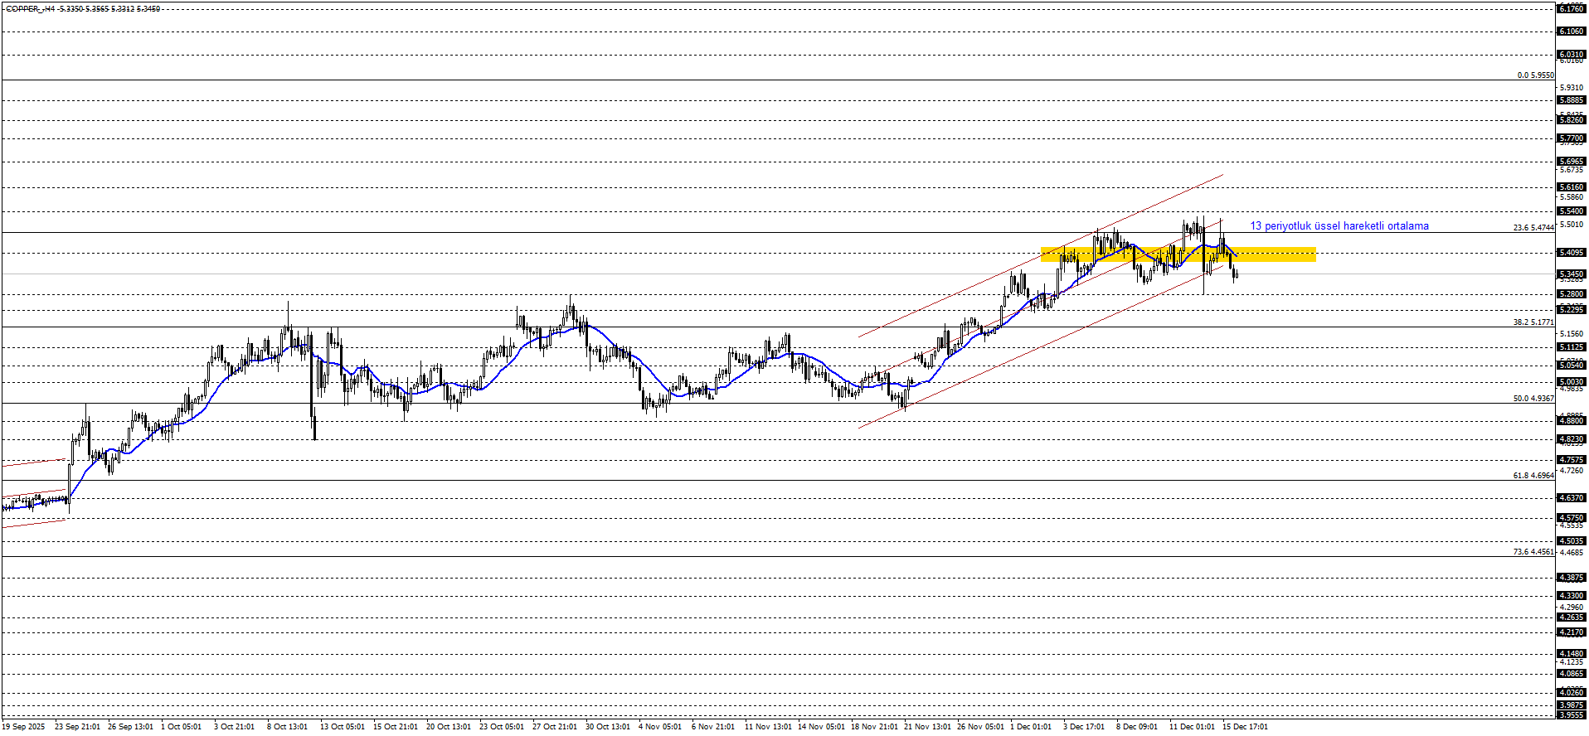The image size is (1589, 736).
Task: Select the 13 Oct 05:01 time axis label
Action: pos(343,727)
